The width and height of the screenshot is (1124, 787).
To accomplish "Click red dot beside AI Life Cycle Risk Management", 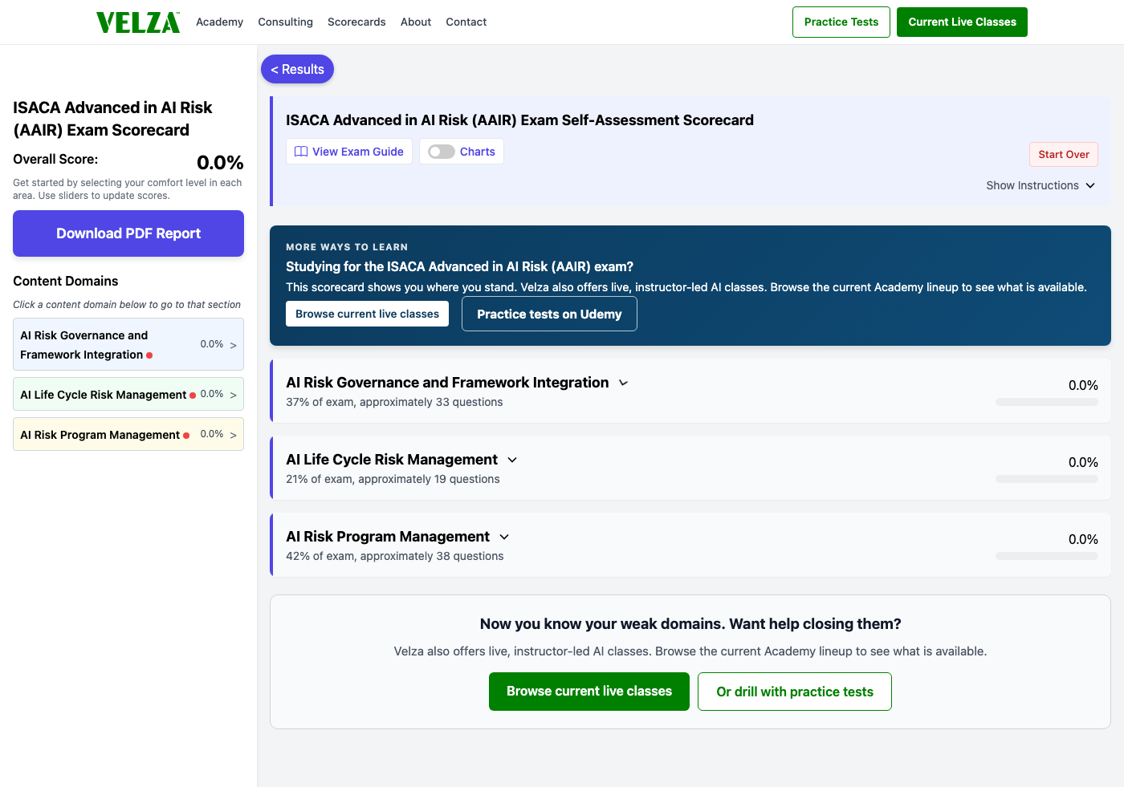I will click(x=193, y=396).
